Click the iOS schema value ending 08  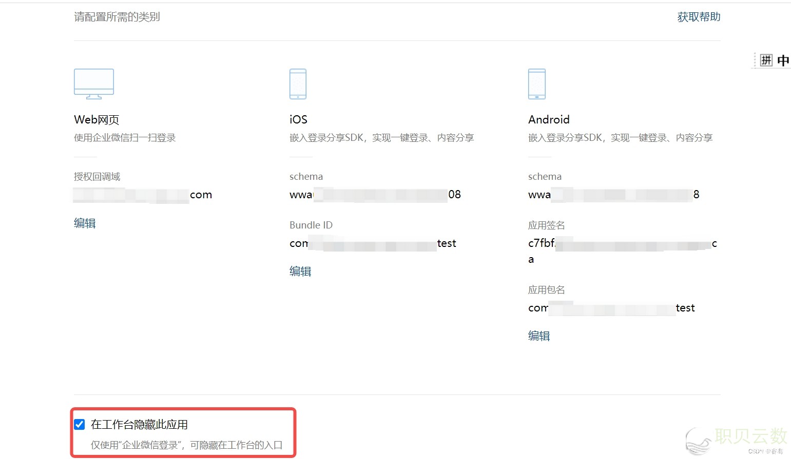(375, 195)
